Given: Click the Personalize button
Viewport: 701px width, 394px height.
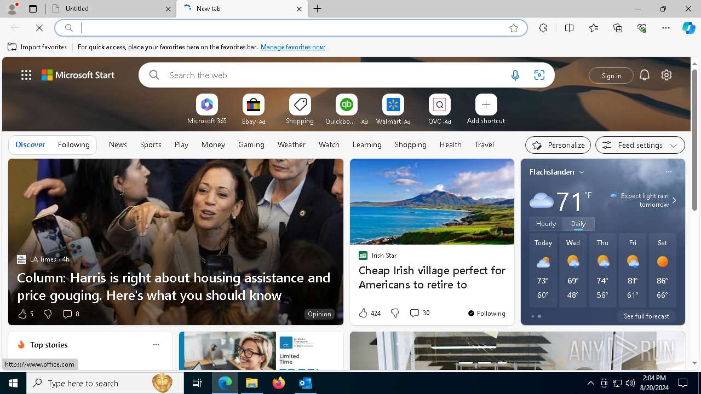Looking at the screenshot, I should pyautogui.click(x=558, y=145).
